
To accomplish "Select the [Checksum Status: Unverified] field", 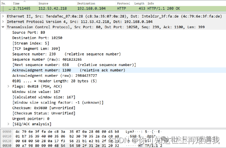I will (44, 113).
